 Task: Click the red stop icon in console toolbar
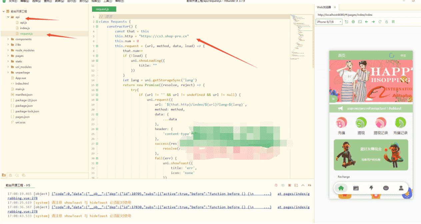click(290, 185)
